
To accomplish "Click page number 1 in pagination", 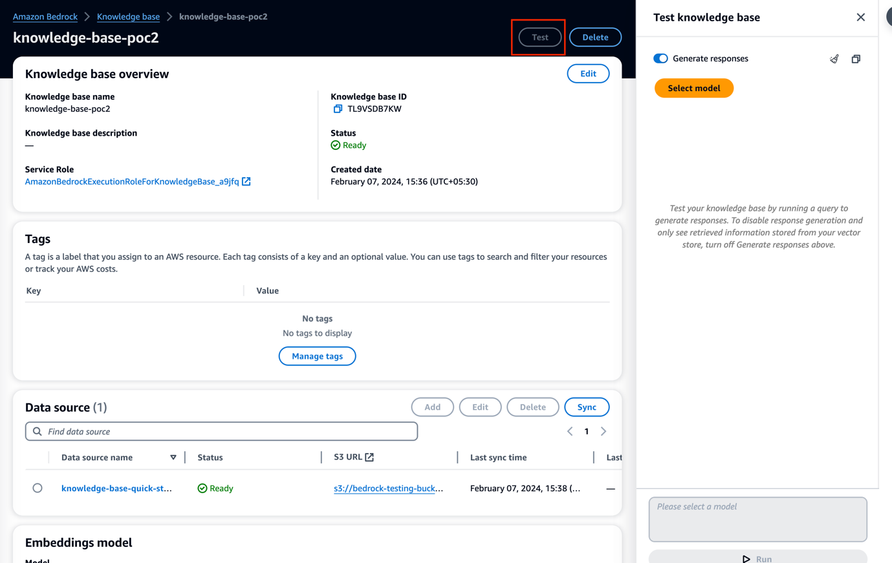I will point(587,431).
